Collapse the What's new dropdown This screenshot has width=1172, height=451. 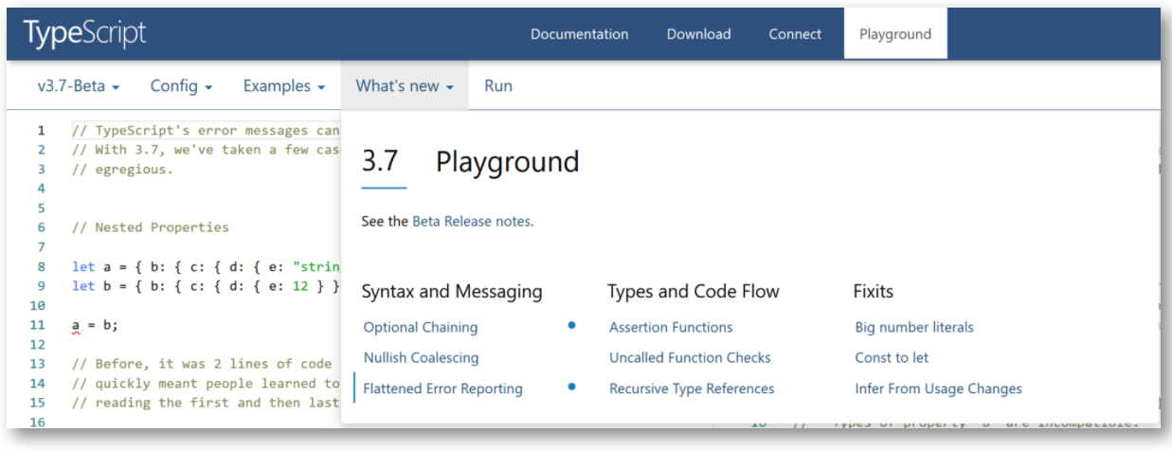click(405, 86)
